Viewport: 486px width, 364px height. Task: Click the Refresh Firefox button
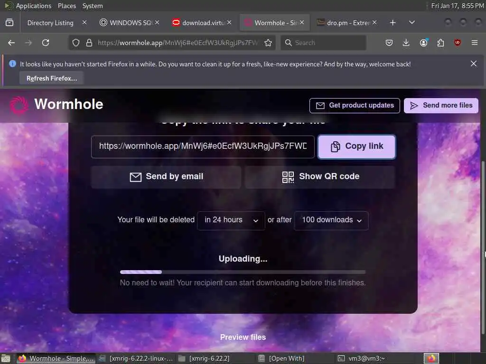[52, 78]
